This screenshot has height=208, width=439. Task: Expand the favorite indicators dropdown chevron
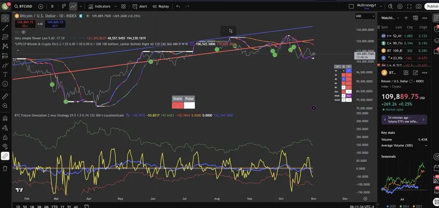point(116,6)
